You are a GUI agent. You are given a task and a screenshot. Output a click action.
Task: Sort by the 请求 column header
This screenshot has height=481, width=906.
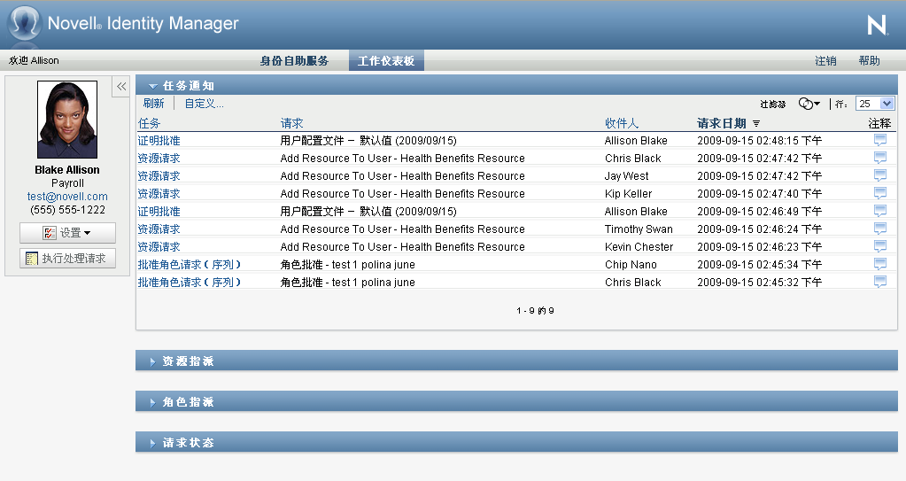[x=291, y=123]
